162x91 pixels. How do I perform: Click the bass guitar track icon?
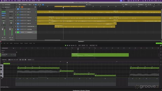coord(18,12)
